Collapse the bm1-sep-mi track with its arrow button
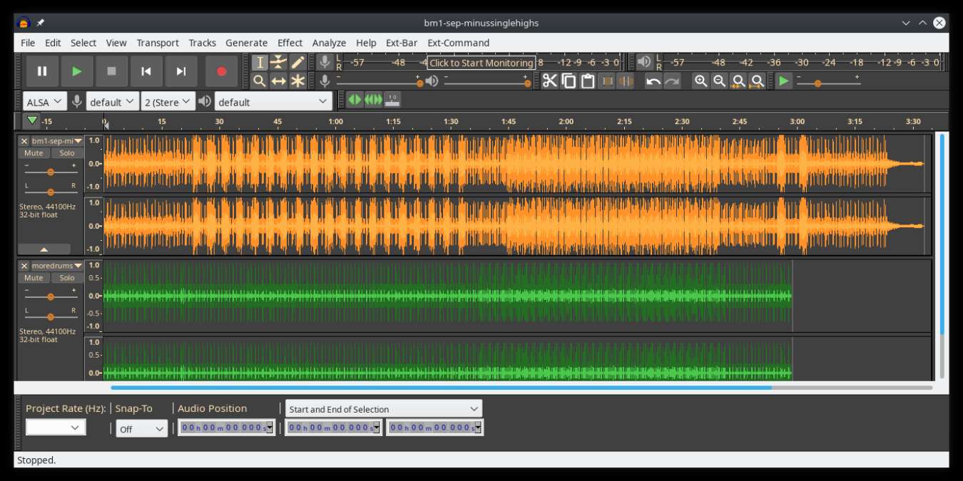 (45, 249)
